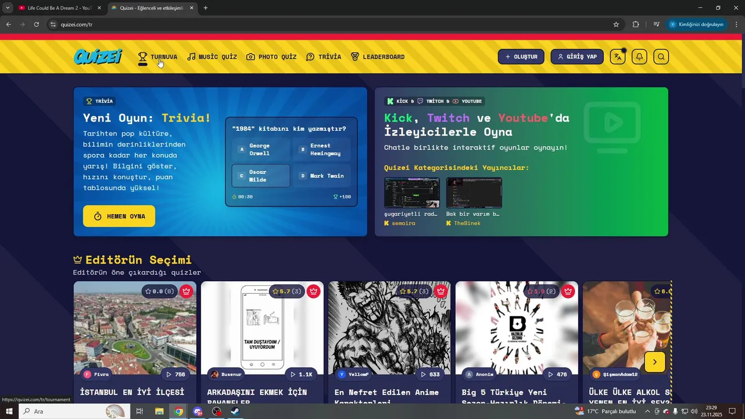
Task: Click the 756 plays counter
Action: pyautogui.click(x=175, y=374)
